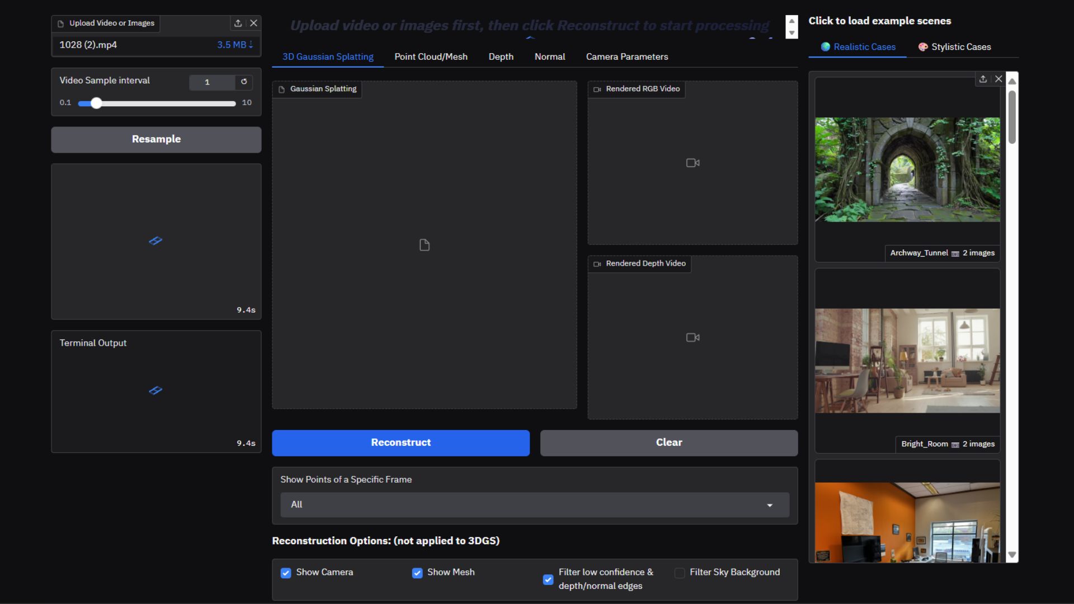Enable Filter Sky Background checkbox
1074x604 pixels.
[680, 573]
